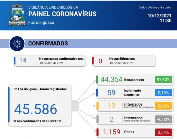Click the 59 home isolation number
The width and height of the screenshot is (177, 139).
[112, 93]
